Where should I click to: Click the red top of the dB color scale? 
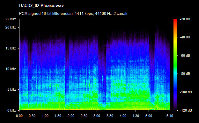click(175, 20)
